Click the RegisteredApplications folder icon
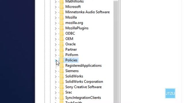184x103 pixels. pos(62,66)
